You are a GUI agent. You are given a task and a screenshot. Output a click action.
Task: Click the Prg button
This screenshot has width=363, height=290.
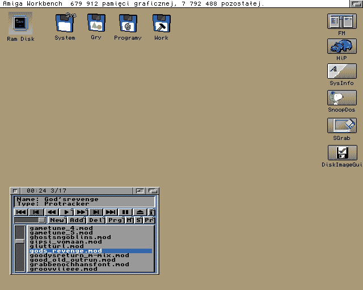(115, 220)
